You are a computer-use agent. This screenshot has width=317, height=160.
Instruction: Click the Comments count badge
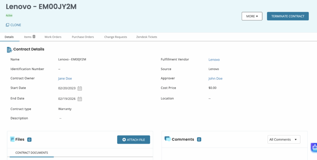[x=199, y=139]
